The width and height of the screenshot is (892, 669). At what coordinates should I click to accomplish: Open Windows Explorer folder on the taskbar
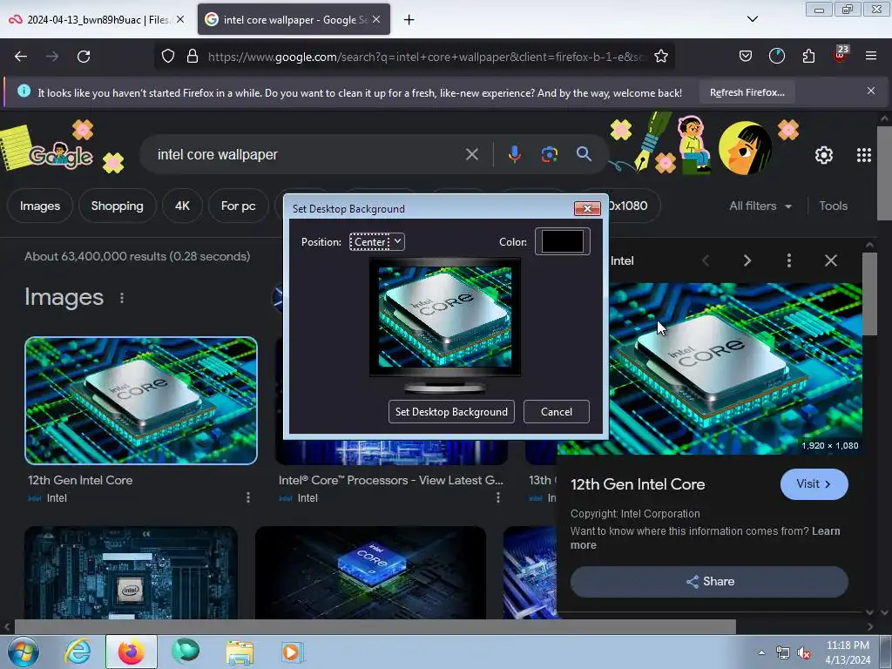[x=240, y=652]
